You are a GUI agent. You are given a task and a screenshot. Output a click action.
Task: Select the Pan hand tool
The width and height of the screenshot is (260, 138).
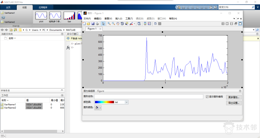[x=118, y=24]
